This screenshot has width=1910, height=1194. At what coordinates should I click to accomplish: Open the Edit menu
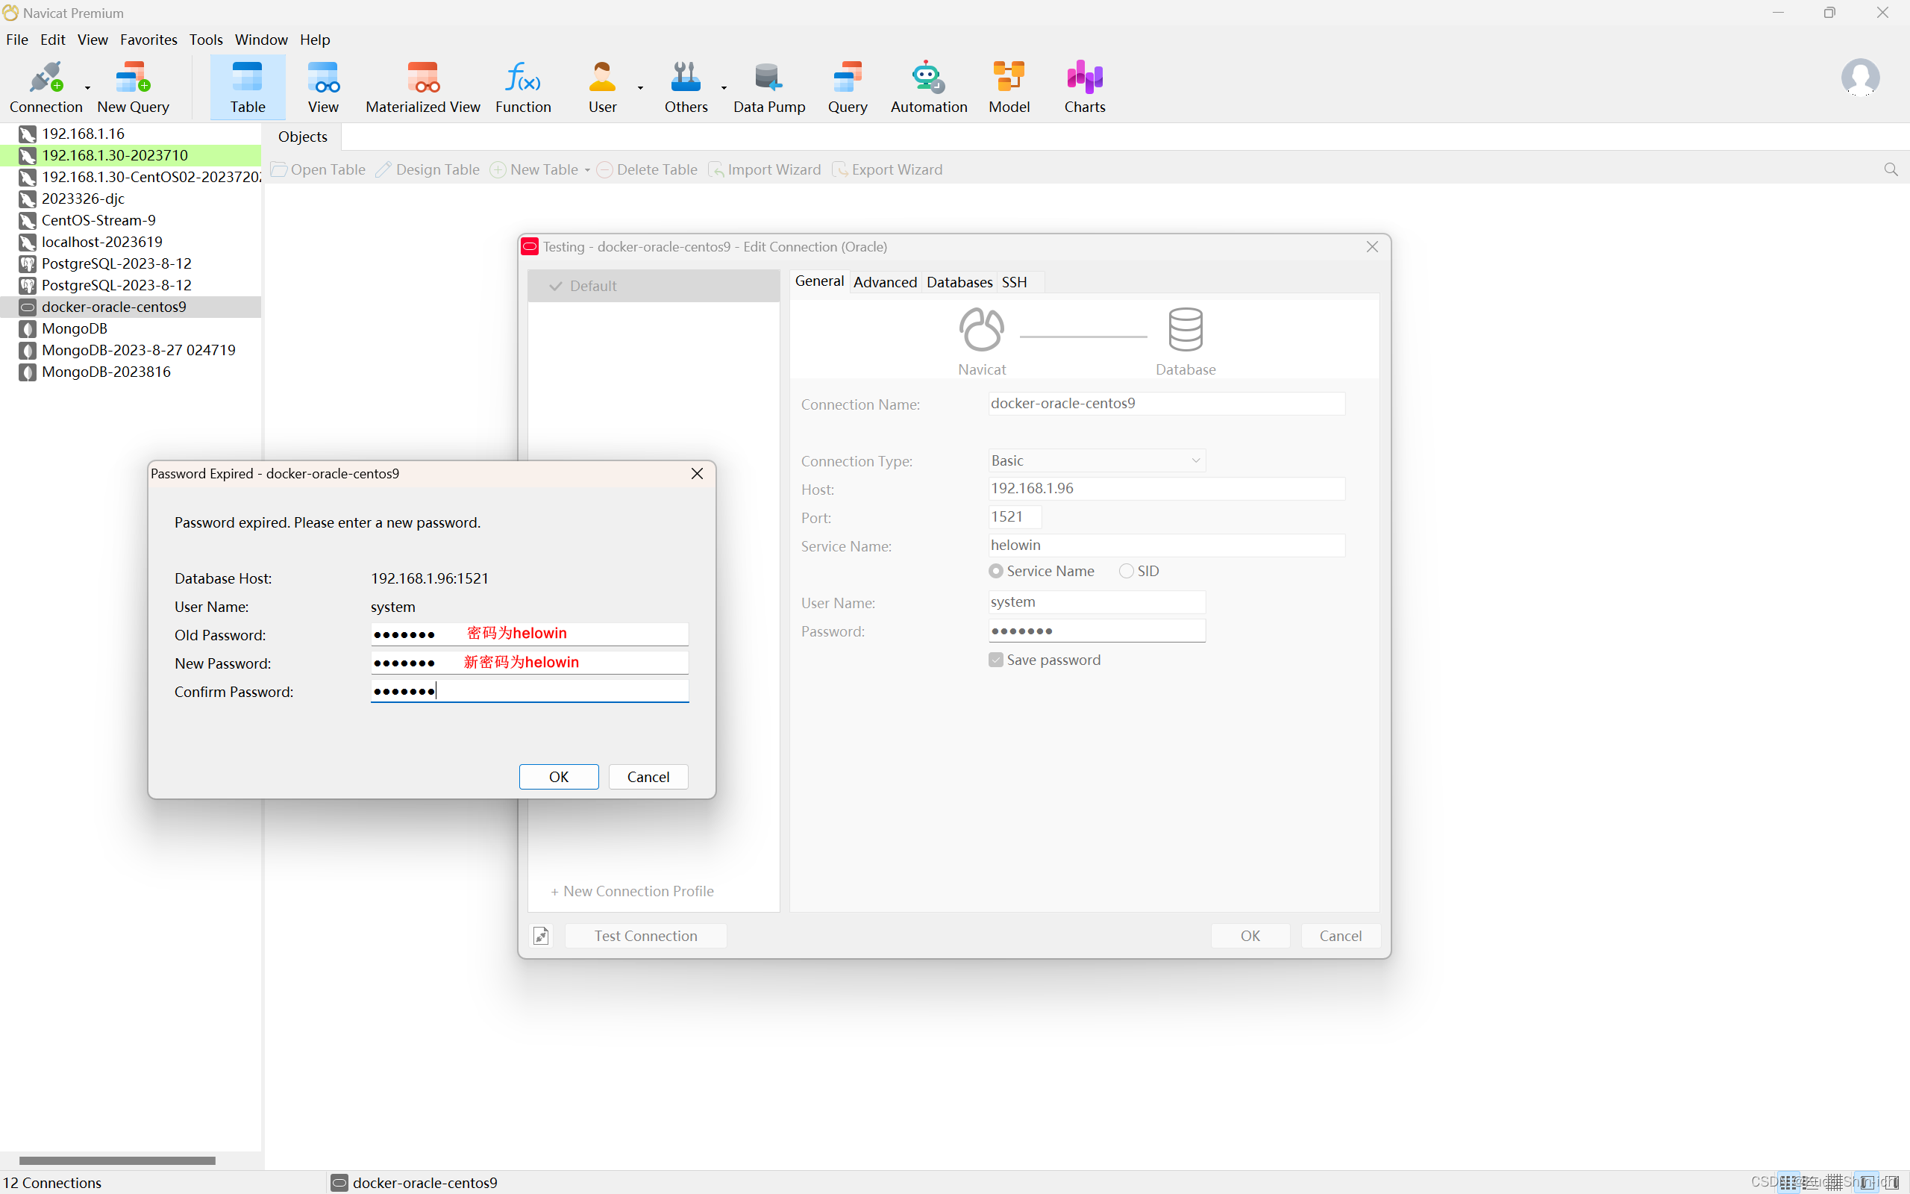(x=53, y=40)
